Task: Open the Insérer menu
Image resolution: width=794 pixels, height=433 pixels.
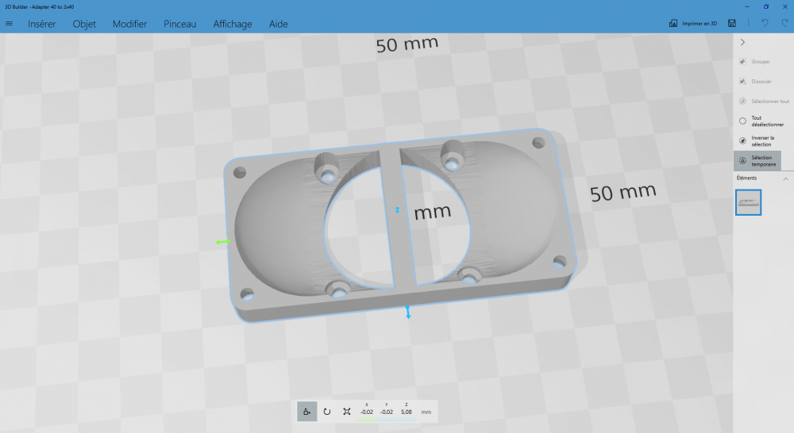Action: pos(42,25)
